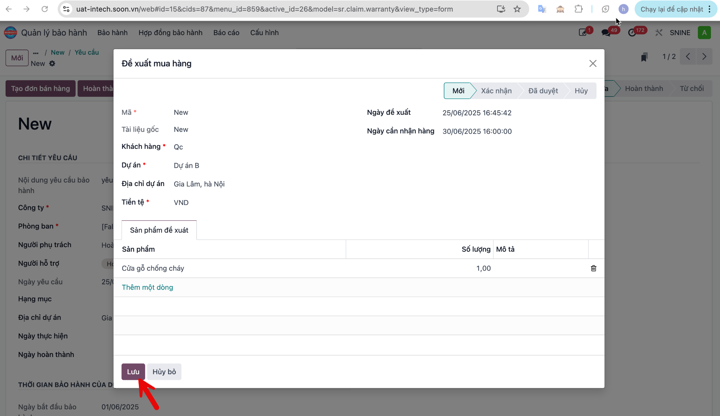Open the activities clock icon with 172 badge
Screen dimensions: 720x416
tap(632, 33)
